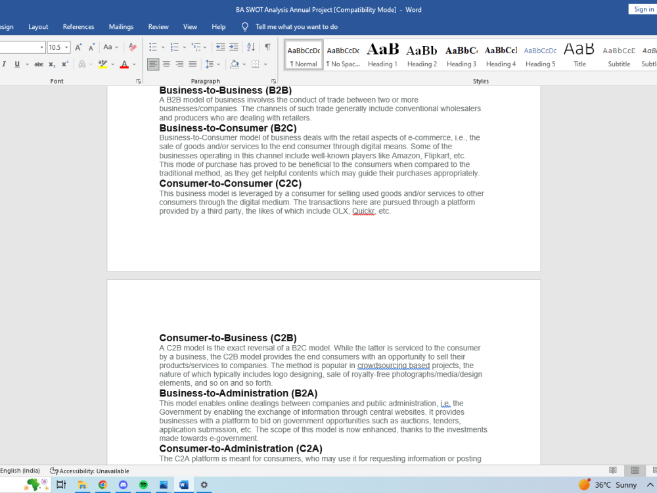The height and width of the screenshot is (493, 657).
Task: Open Task View in taskbar
Action: 61,484
